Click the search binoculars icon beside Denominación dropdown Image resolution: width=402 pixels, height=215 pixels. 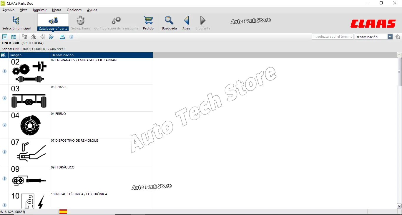tap(398, 37)
